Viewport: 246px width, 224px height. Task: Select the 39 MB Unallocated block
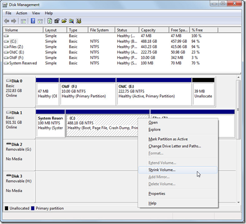tap(204, 91)
